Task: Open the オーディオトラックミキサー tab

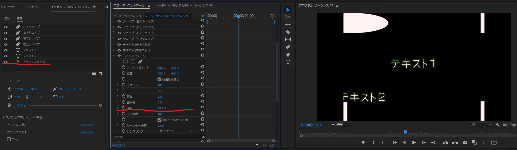Action: (x=184, y=5)
